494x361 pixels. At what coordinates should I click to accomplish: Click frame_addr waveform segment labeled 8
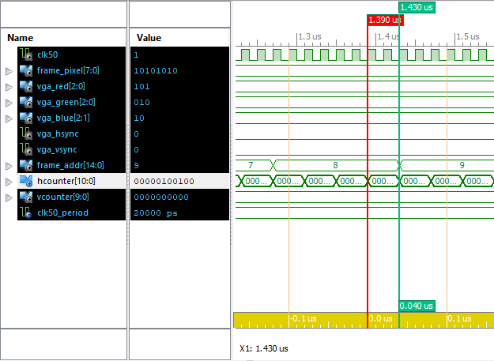336,165
